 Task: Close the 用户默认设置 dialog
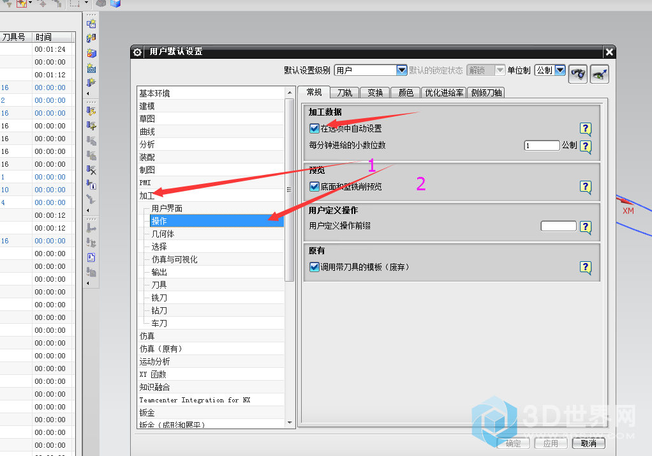coord(609,52)
